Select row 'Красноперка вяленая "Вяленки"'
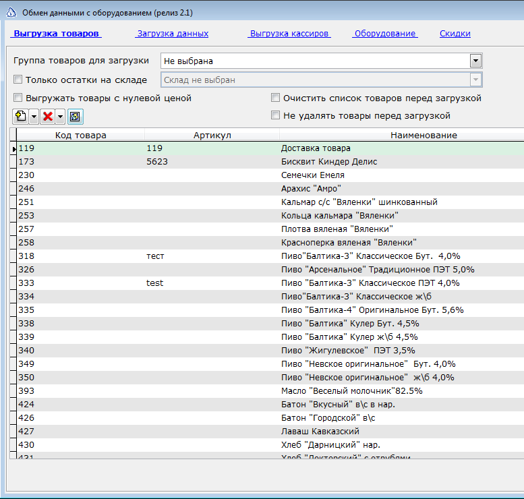The width and height of the screenshot is (524, 499). coord(270,243)
